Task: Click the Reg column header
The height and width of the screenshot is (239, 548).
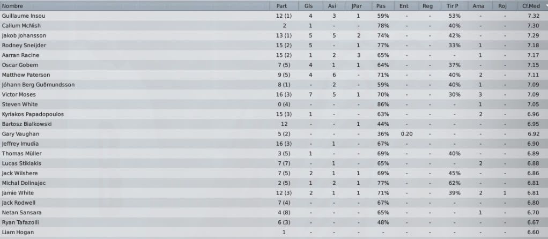Action: pos(427,6)
